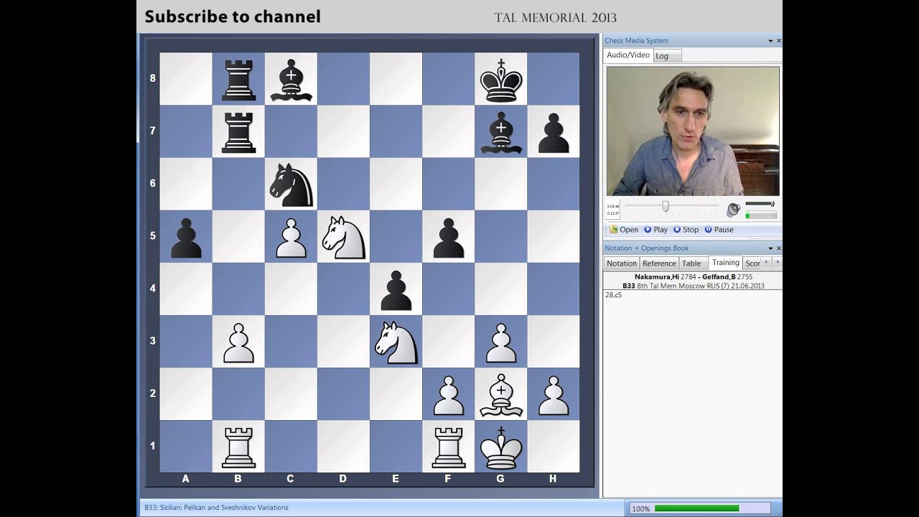
Task: Select the white rook on f1
Action: (x=448, y=447)
